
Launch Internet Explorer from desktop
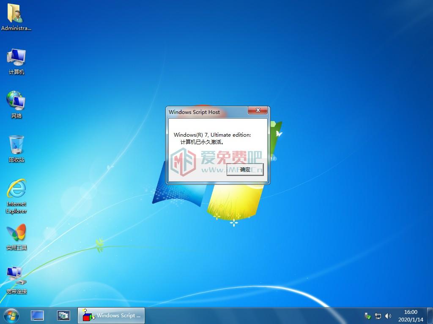point(16,196)
